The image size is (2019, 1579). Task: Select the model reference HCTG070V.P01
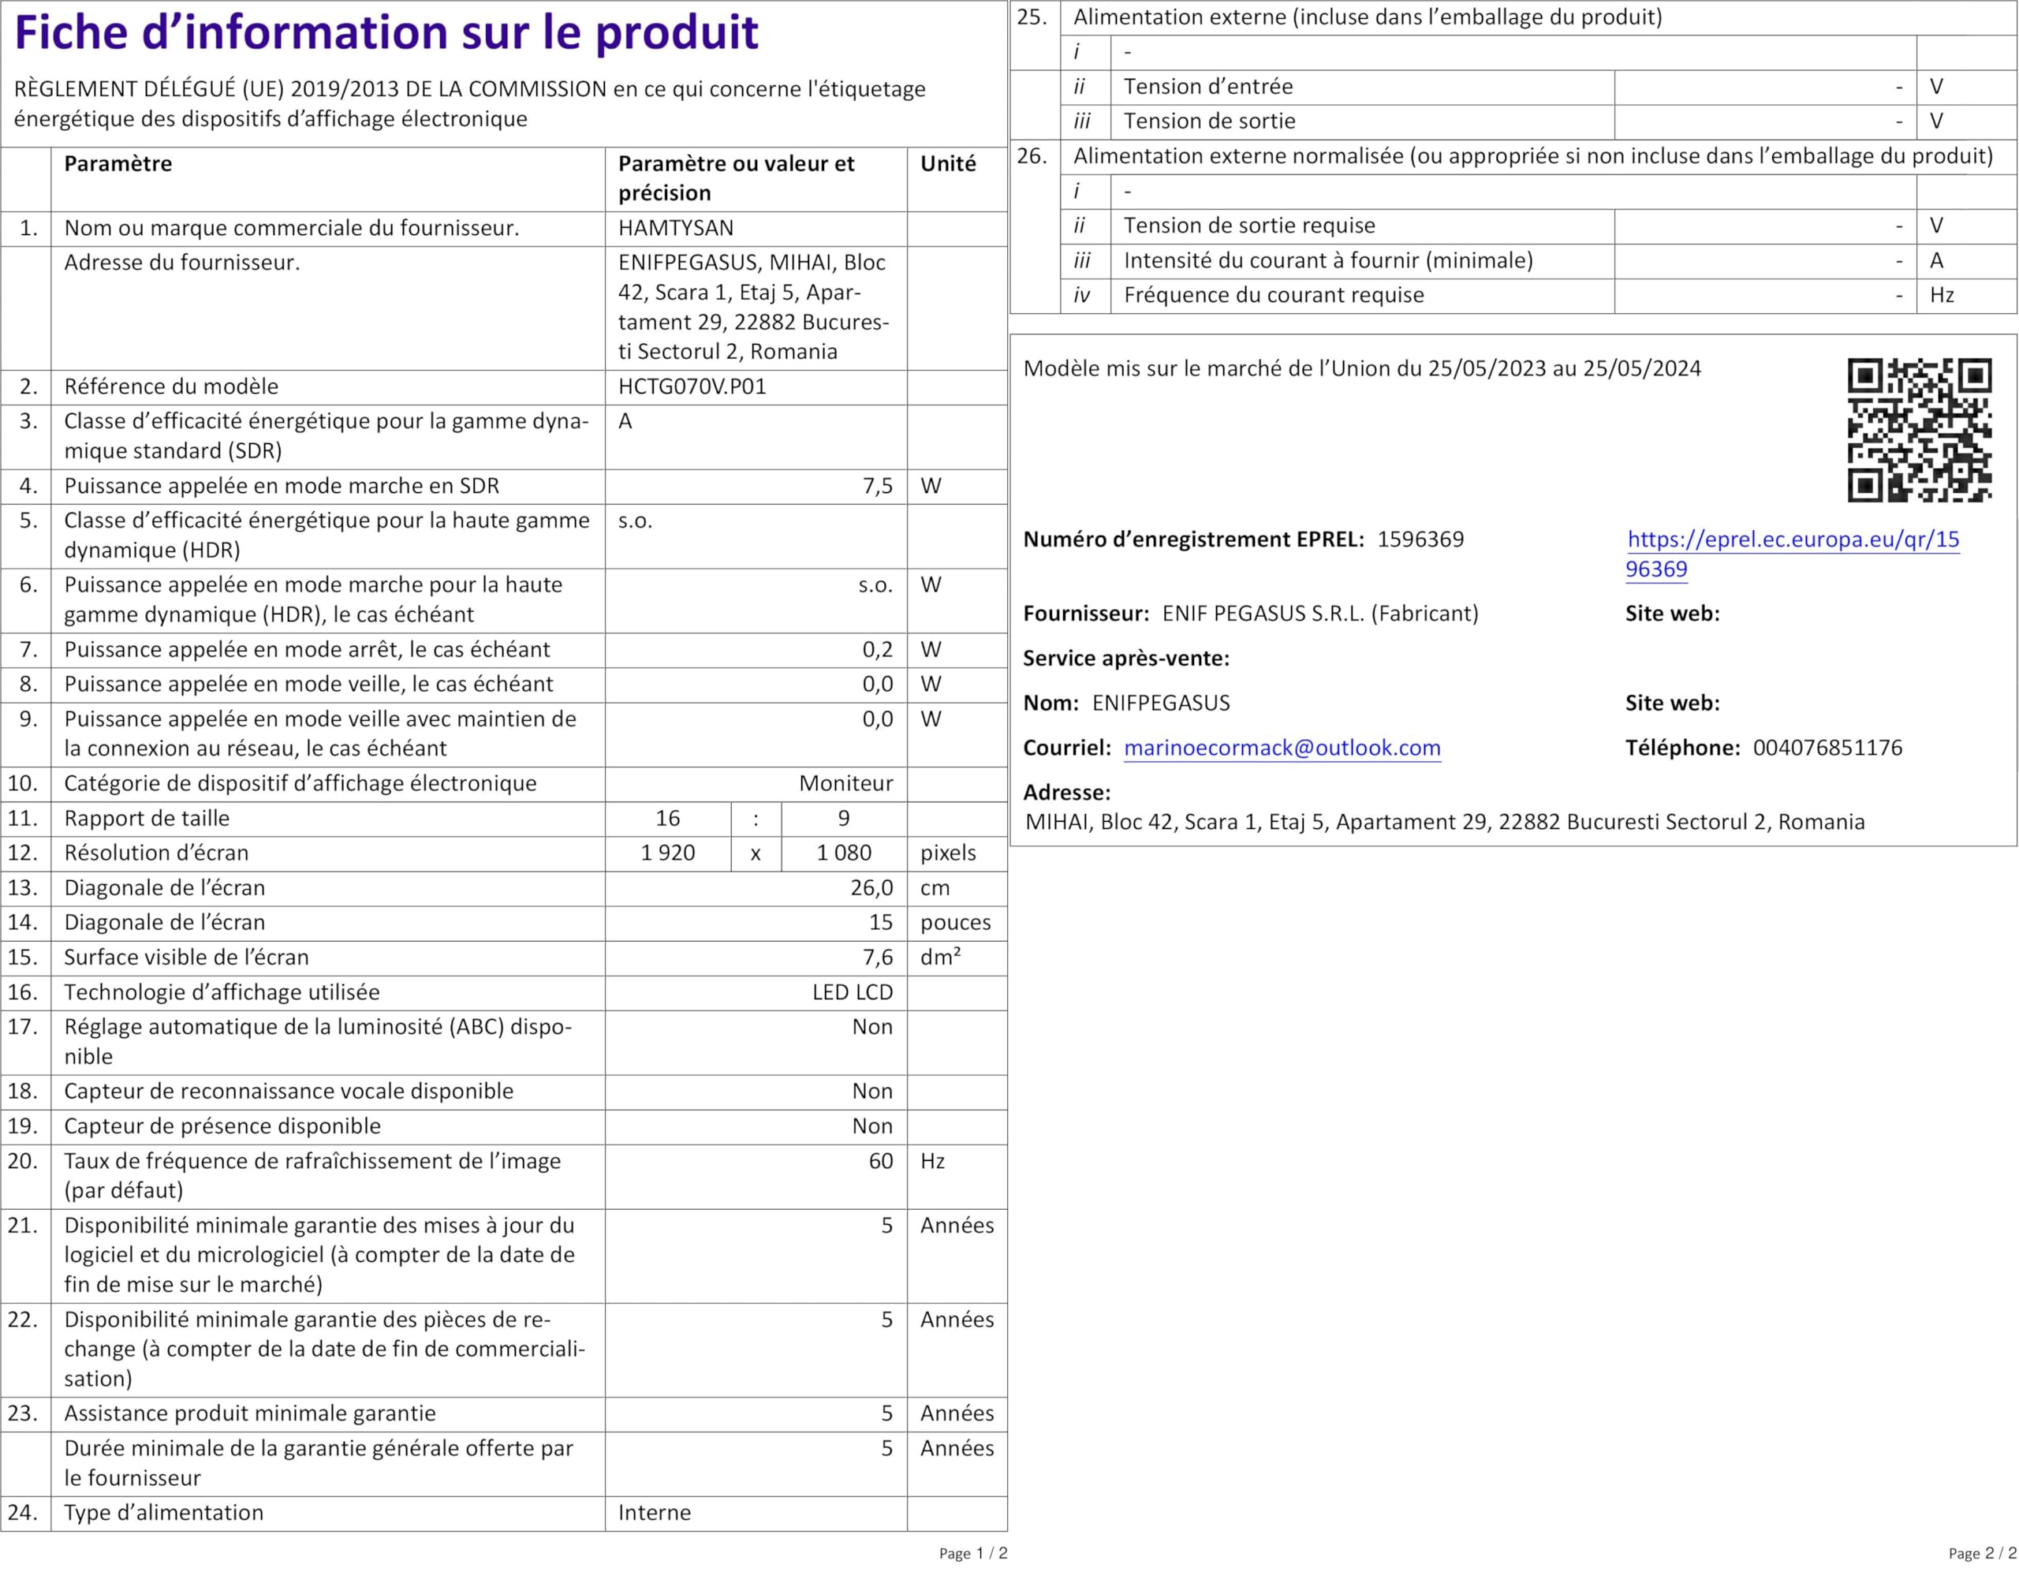click(x=692, y=386)
